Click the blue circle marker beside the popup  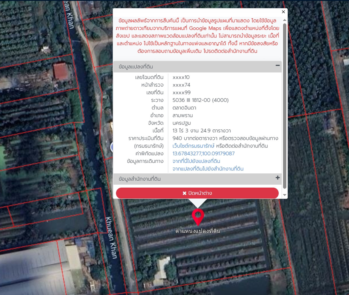[112, 147]
